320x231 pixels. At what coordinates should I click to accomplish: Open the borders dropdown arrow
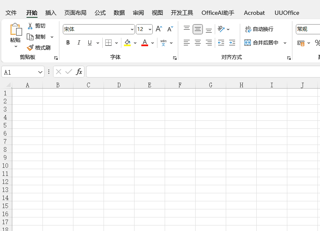click(117, 43)
